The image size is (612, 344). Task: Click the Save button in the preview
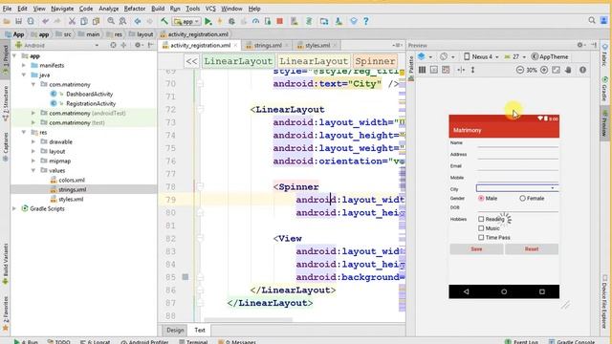tap(476, 248)
